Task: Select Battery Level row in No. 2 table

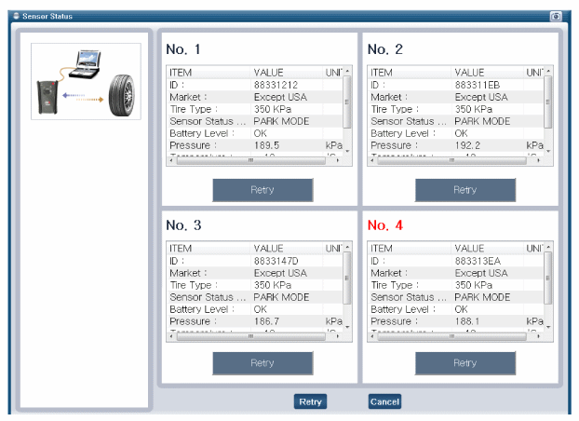Action: (456, 133)
